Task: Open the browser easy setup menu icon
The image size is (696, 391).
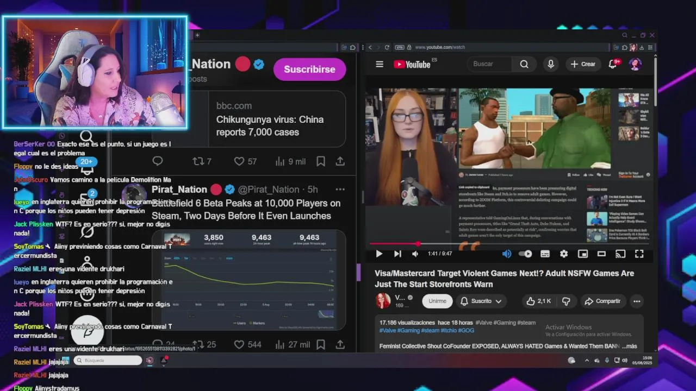Action: point(650,47)
